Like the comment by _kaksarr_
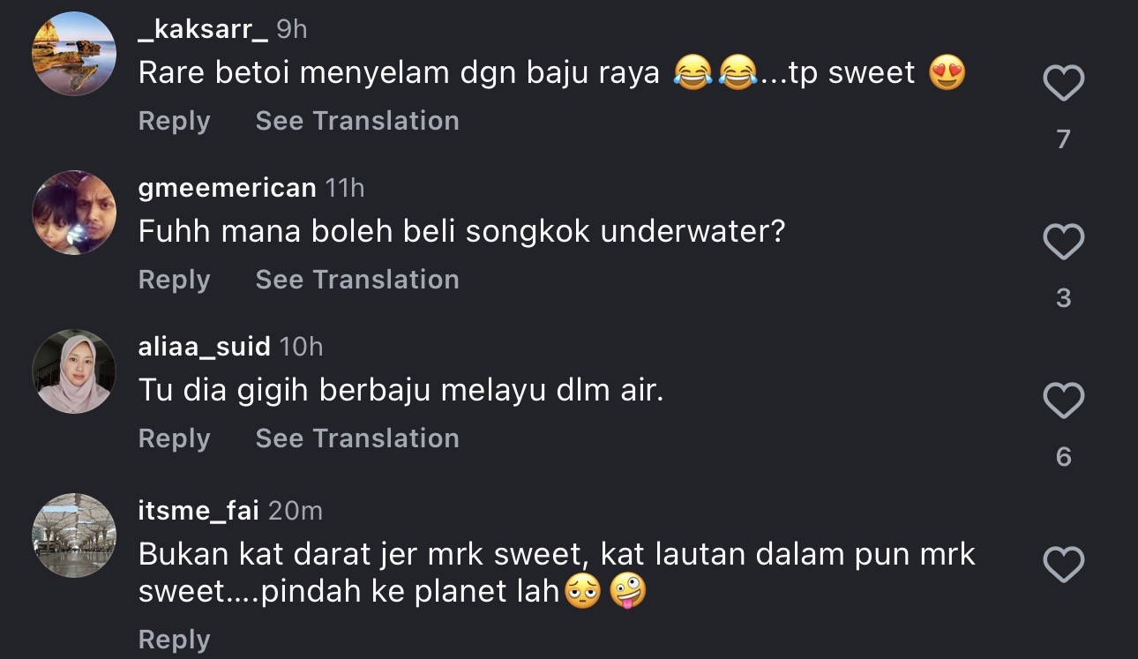The width and height of the screenshot is (1138, 659). 1063,85
